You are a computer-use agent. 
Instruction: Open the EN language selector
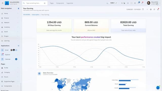click(x=123, y=3)
